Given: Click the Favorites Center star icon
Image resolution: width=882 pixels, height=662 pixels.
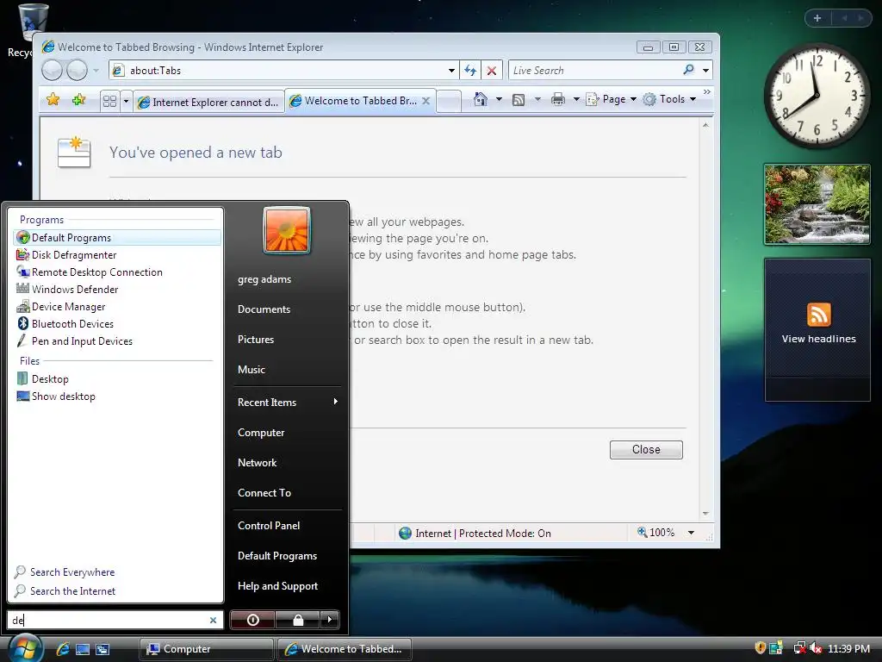Looking at the screenshot, I should pyautogui.click(x=53, y=100).
